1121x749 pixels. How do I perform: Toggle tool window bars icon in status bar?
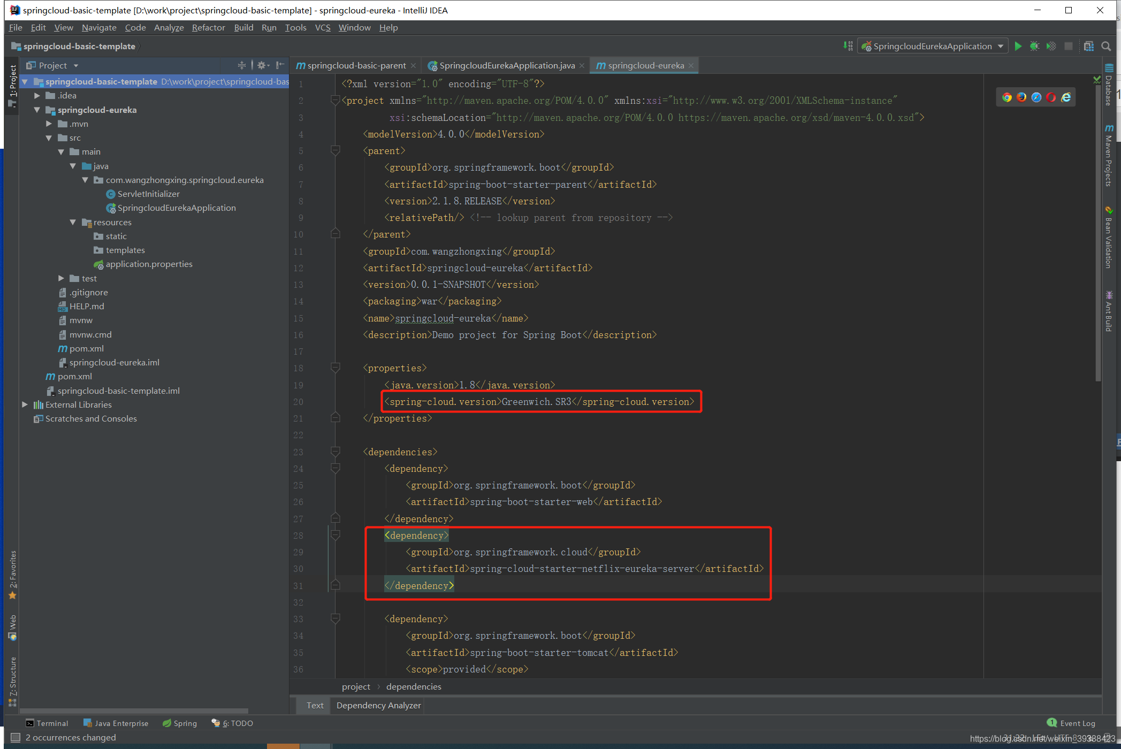click(16, 738)
